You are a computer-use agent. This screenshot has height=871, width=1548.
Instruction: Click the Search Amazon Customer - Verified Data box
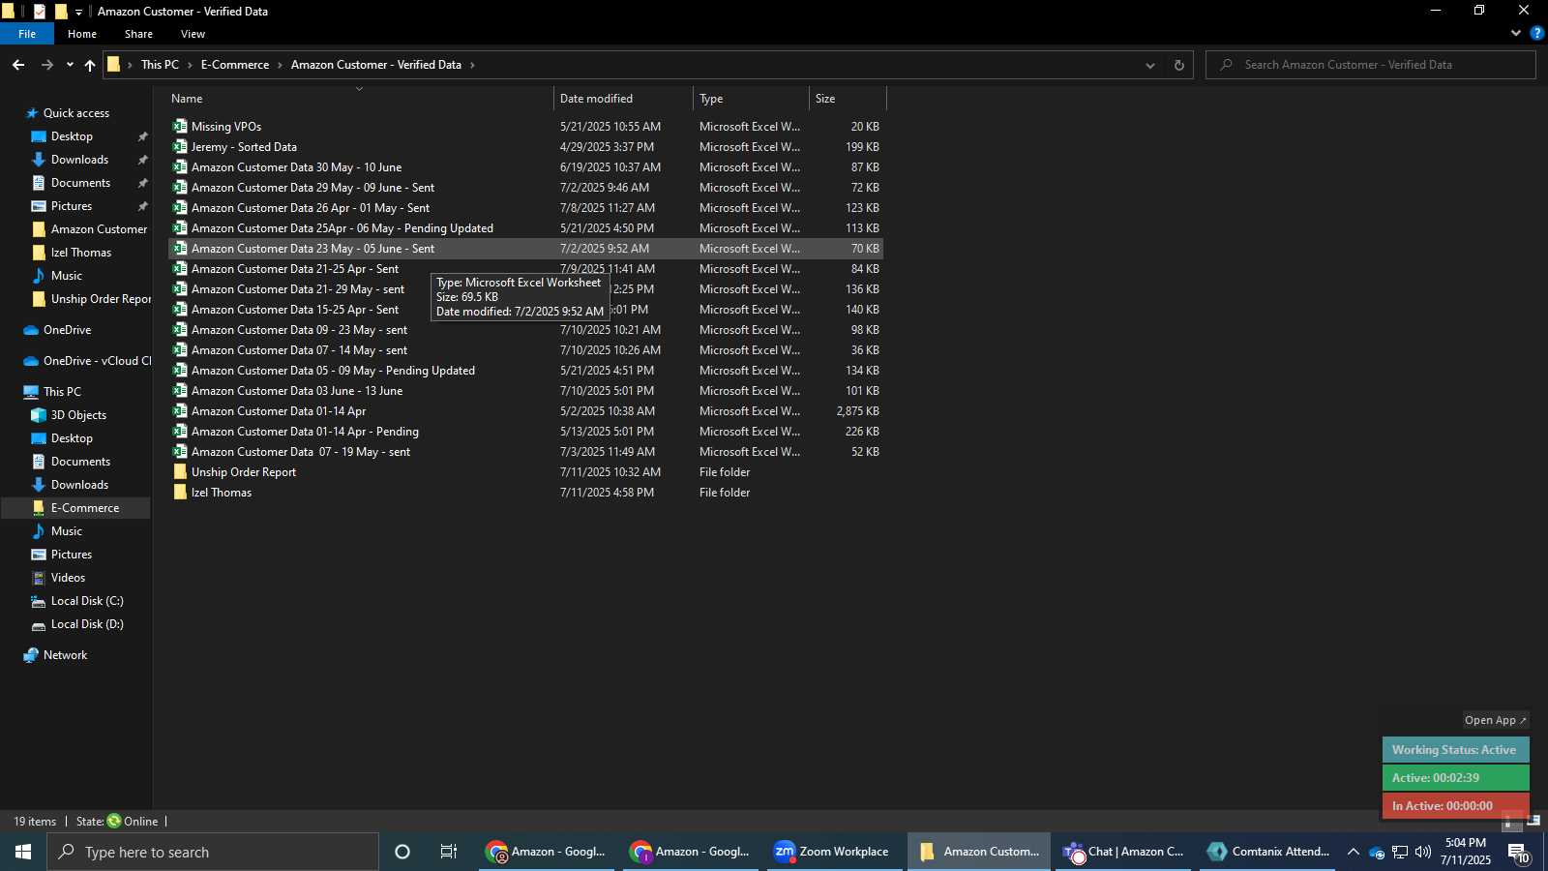(x=1372, y=65)
